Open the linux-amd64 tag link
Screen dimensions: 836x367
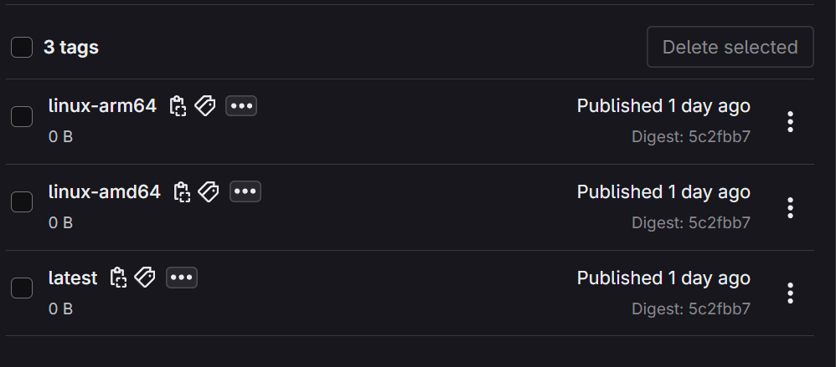105,192
